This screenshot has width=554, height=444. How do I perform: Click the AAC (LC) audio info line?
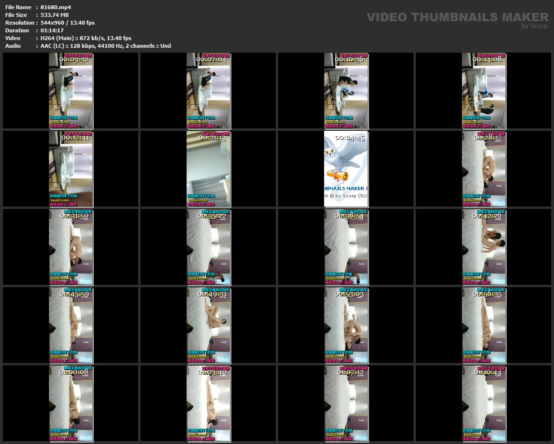(106, 46)
